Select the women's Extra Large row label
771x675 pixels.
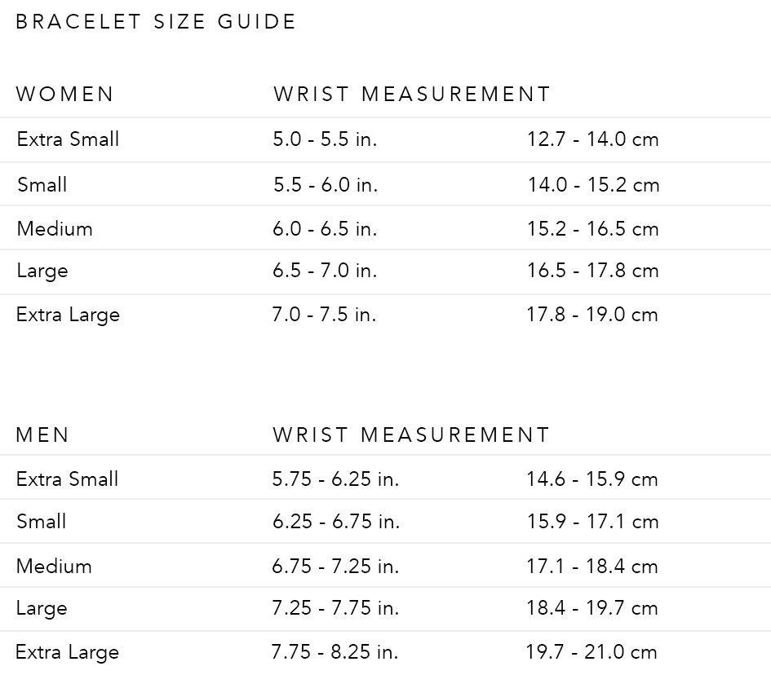[x=68, y=315]
